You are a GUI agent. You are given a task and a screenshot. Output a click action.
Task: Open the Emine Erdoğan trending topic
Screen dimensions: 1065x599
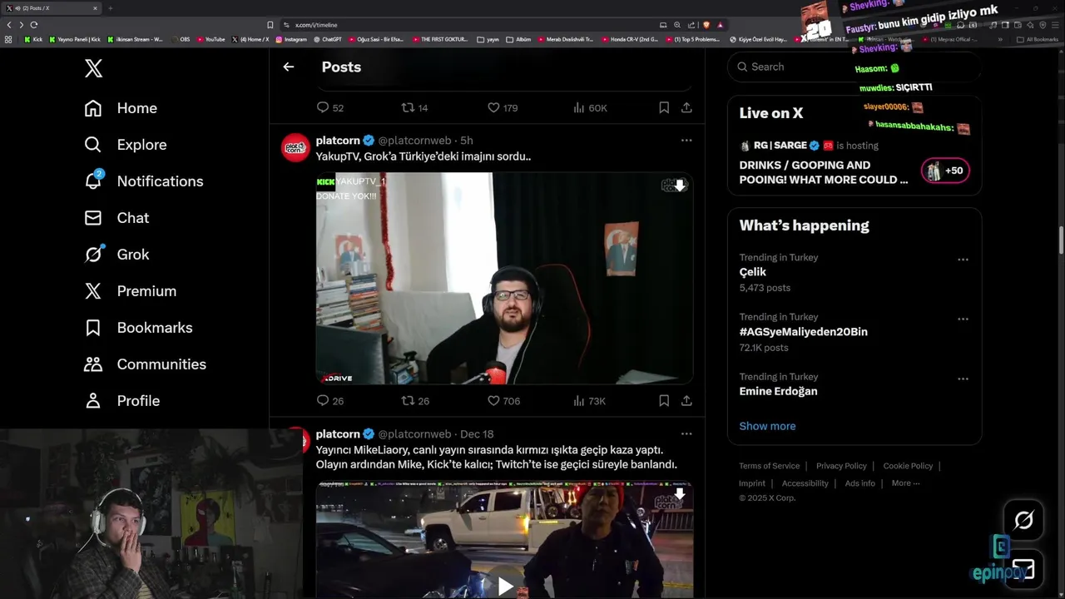779,392
